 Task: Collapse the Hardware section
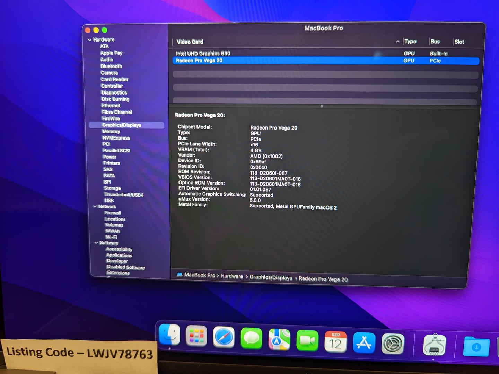point(89,40)
